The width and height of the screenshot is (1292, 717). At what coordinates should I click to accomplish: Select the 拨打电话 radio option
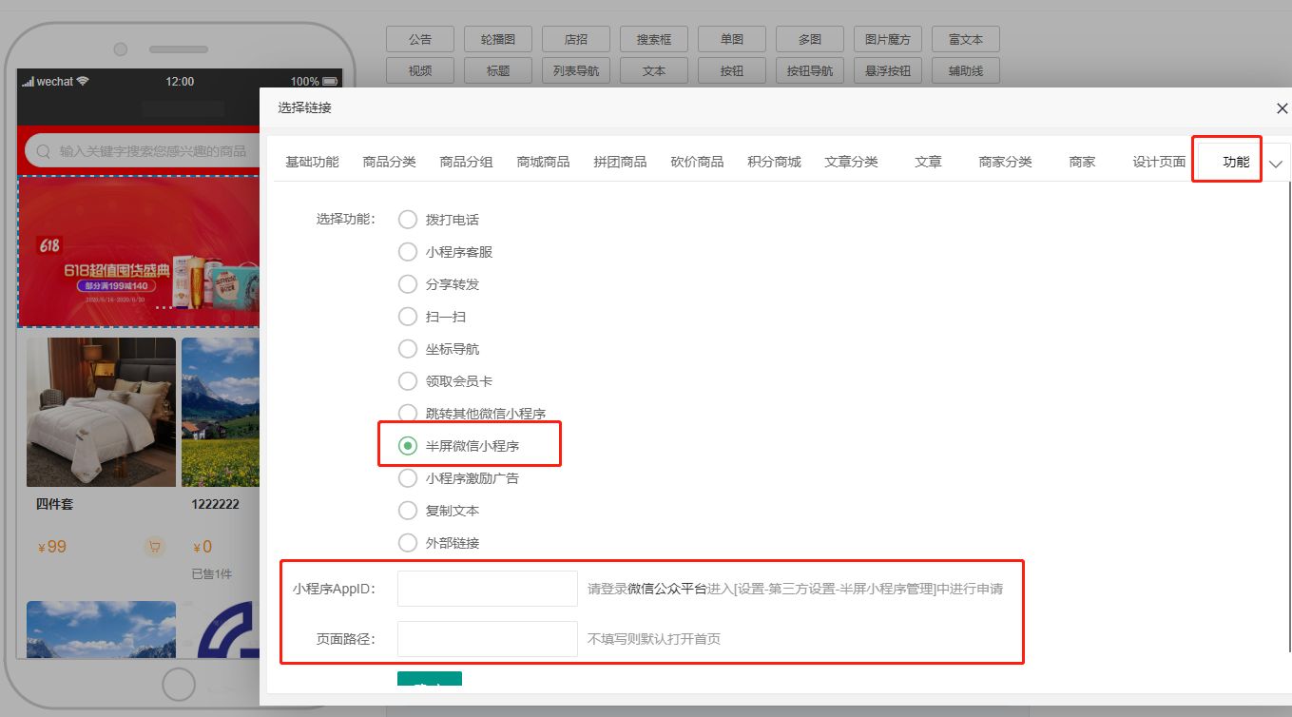(408, 220)
